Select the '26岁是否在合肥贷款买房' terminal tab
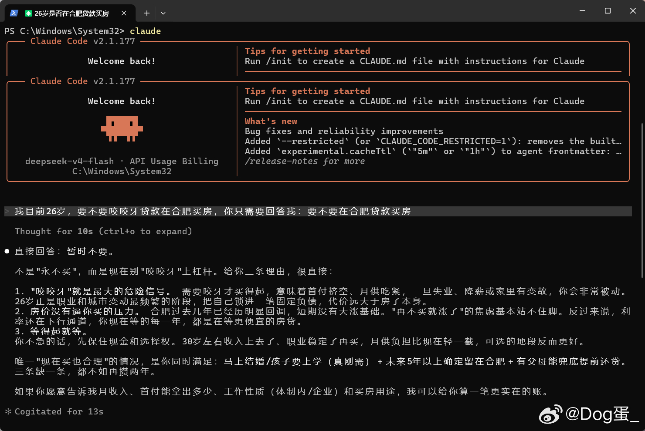645x431 pixels. tap(70, 13)
